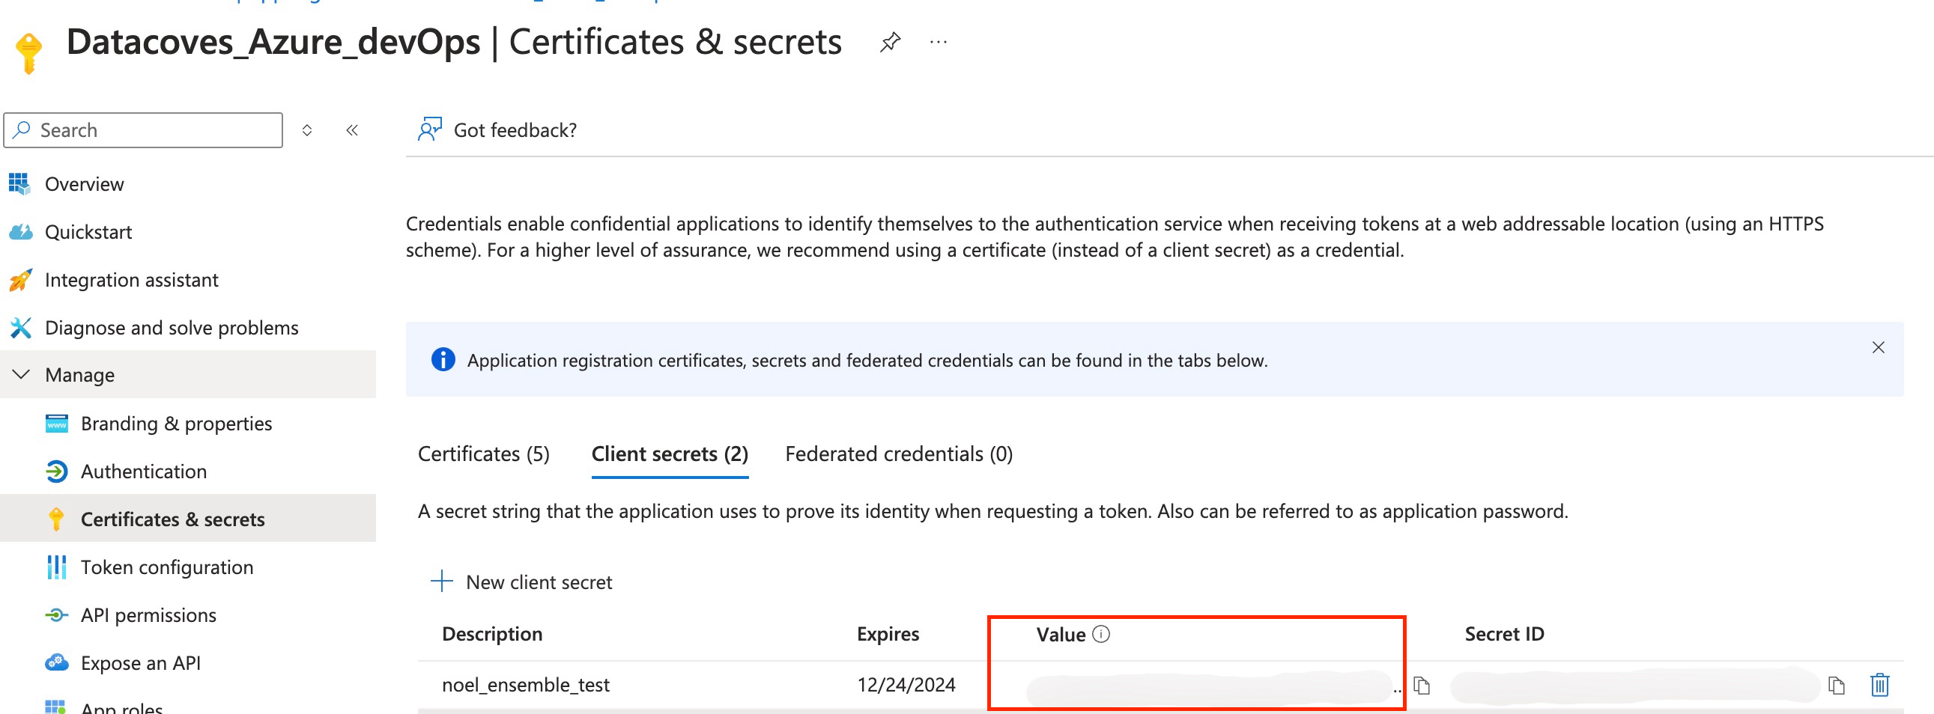Pin the Certificates & secrets blade
Viewport: 1934px width, 714px height.
pyautogui.click(x=890, y=42)
